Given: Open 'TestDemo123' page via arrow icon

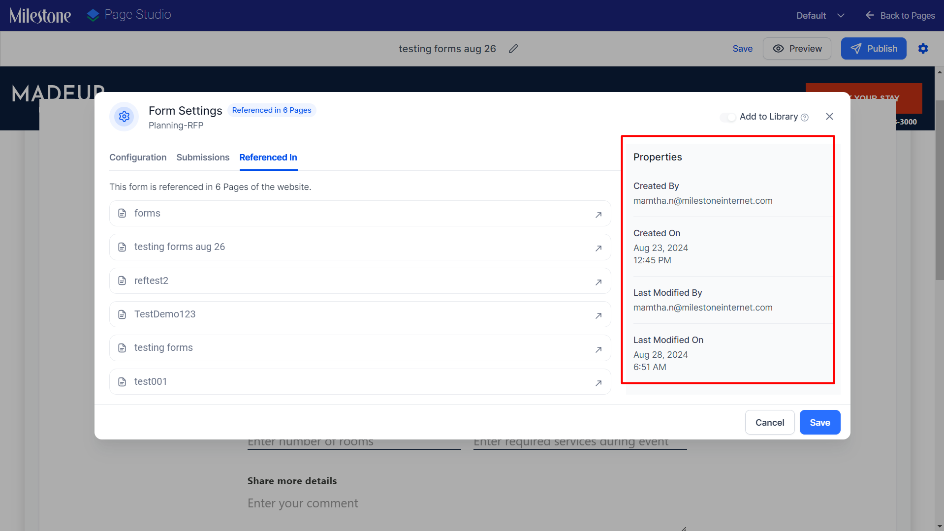Looking at the screenshot, I should click(x=598, y=315).
